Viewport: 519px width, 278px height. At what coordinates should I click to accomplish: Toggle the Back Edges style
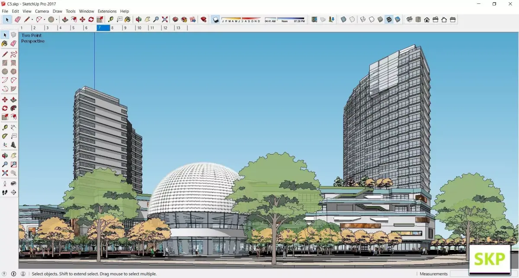[352, 19]
